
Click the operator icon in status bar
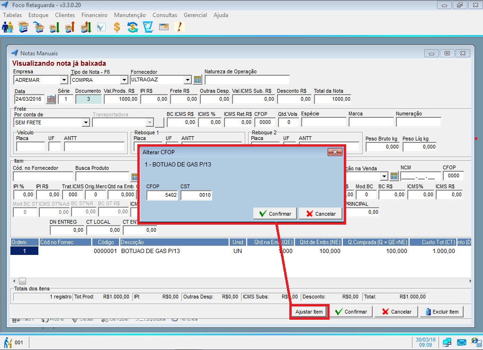tap(8, 342)
